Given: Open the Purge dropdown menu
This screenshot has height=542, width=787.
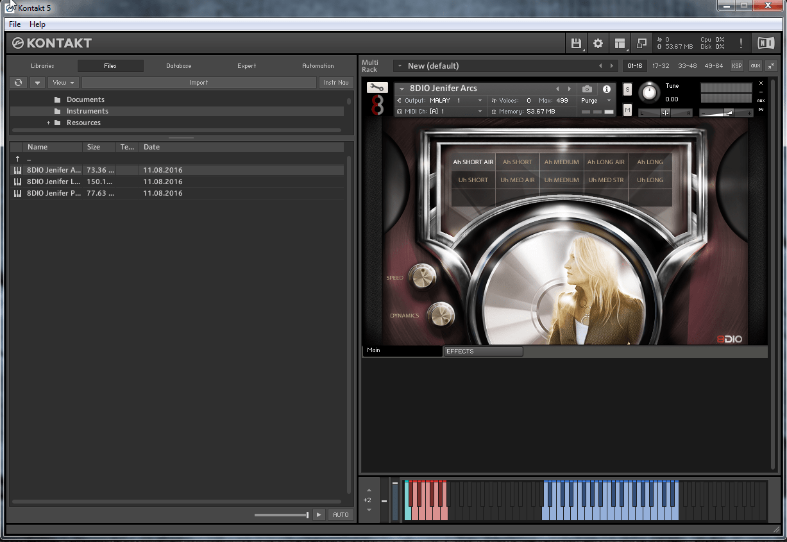Looking at the screenshot, I should 597,101.
